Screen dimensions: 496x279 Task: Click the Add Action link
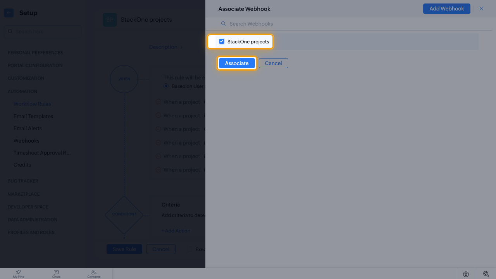click(x=176, y=231)
